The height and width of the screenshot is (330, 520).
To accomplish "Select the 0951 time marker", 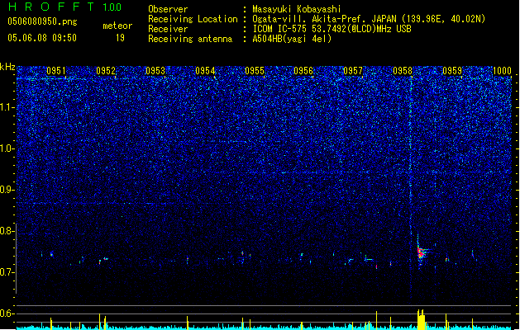I will [56, 71].
